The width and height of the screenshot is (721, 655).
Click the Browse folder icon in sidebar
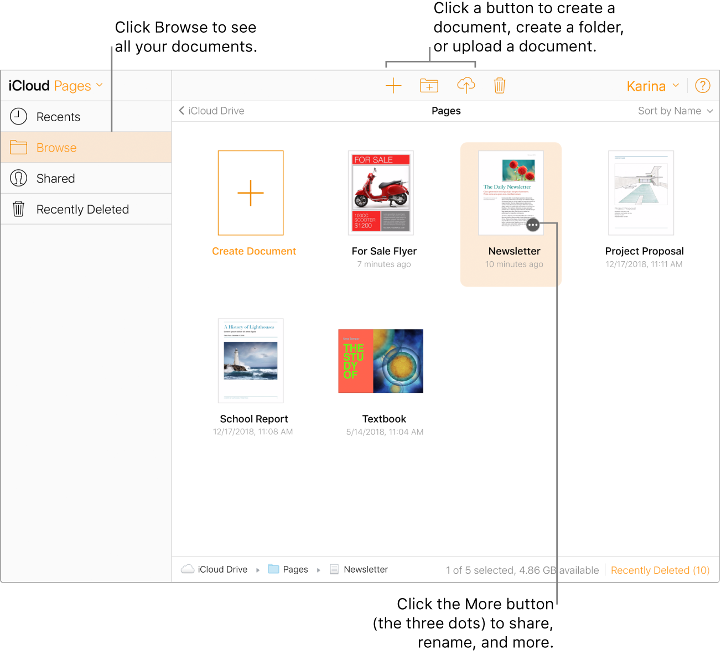click(x=18, y=147)
